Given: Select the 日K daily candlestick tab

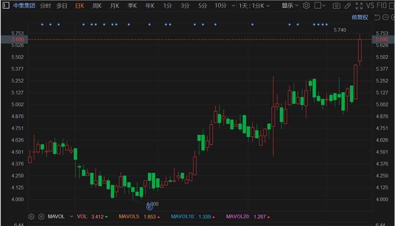Looking at the screenshot, I should point(79,6).
